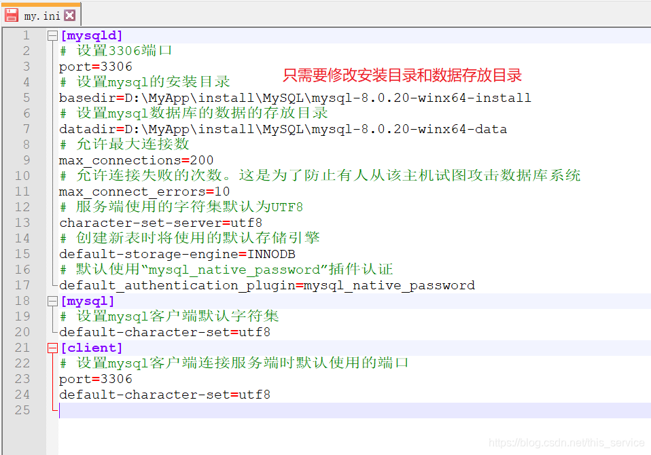Click the character-set-server=utf8 line
Image resolution: width=651 pixels, height=455 pixels.
point(160,223)
